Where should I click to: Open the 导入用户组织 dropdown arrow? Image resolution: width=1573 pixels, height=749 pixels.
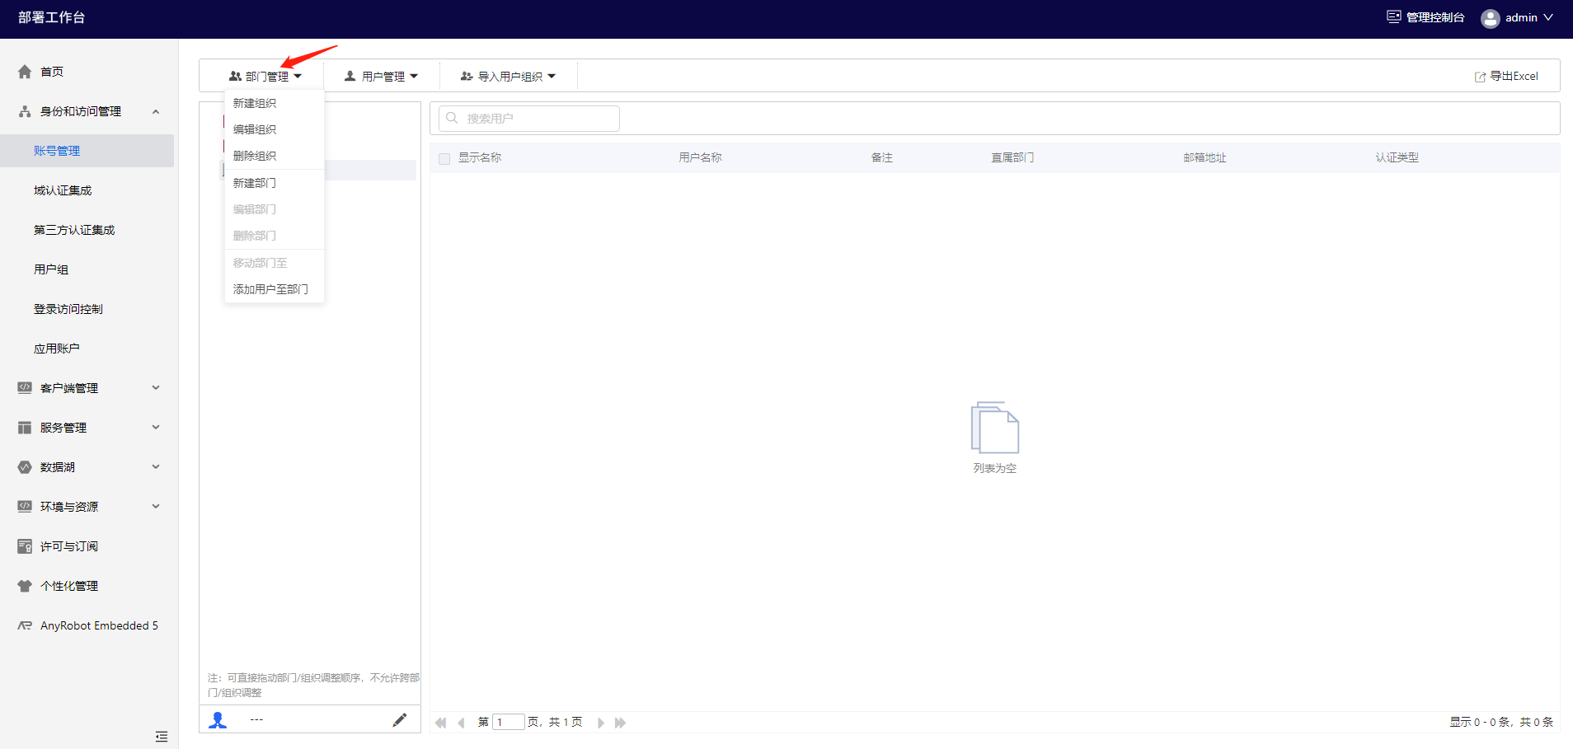pos(552,77)
